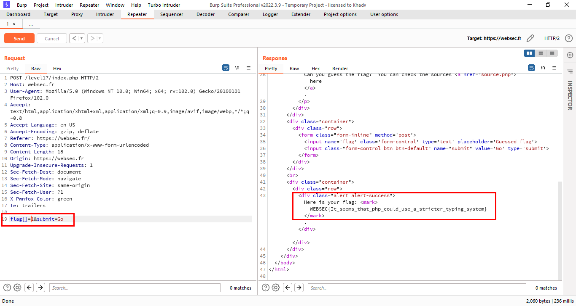Screen dimensions: 576x306
Task: Open Inspector settings gear icon
Action: click(570, 55)
